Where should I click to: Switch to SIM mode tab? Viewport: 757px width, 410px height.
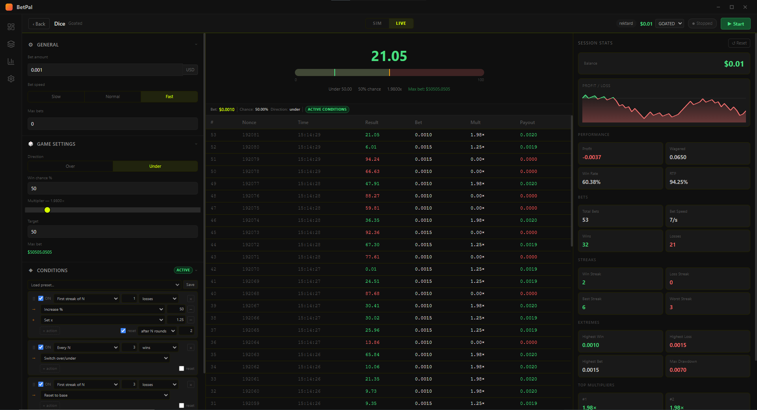pos(377,24)
